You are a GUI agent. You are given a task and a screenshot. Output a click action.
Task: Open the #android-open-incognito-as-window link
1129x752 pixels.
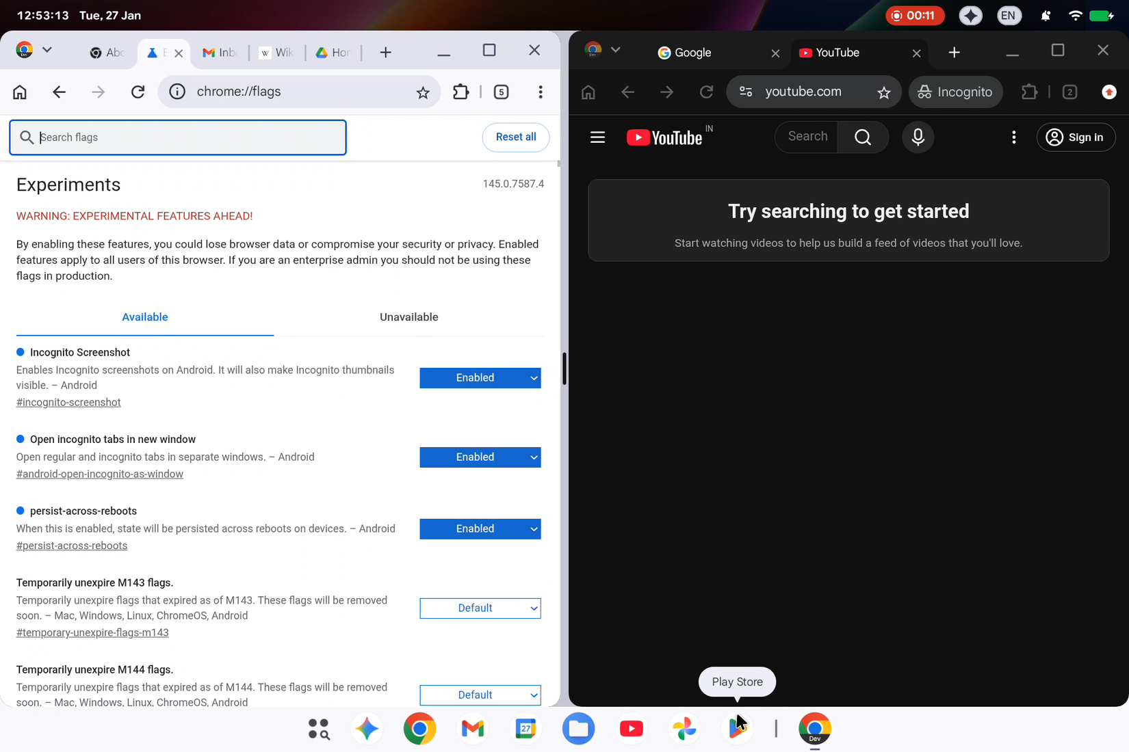click(99, 473)
